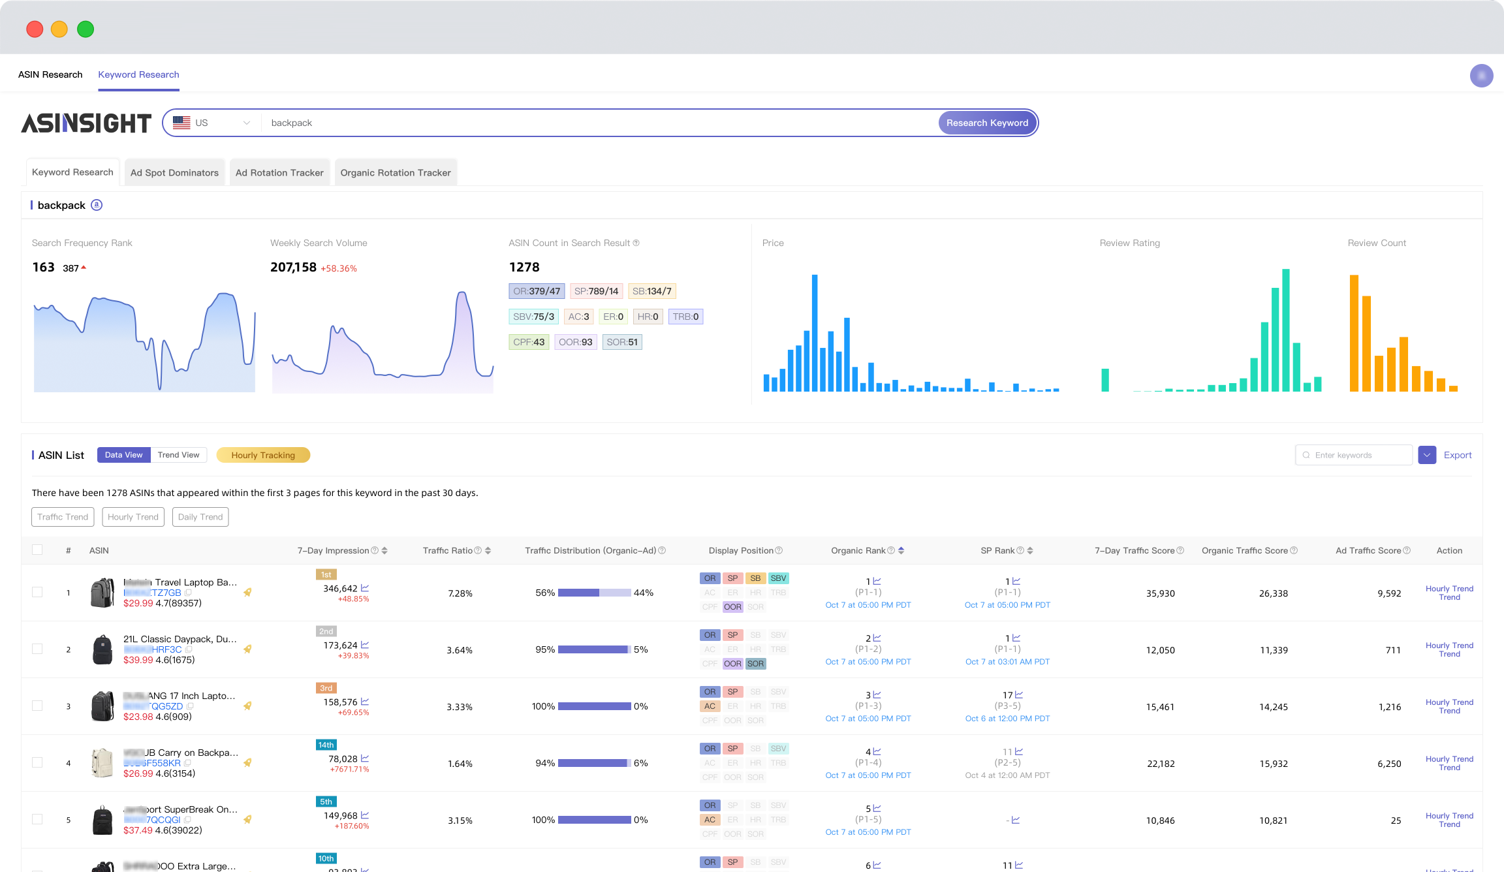Enable the Hourly Tracking toggle
Screen dimensions: 1504x872
tap(263, 455)
